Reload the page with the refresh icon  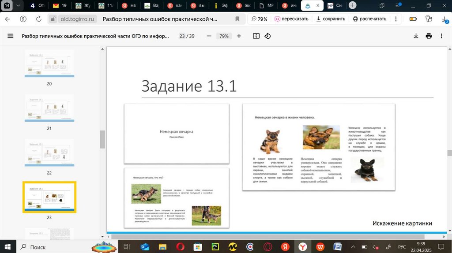pos(39,19)
